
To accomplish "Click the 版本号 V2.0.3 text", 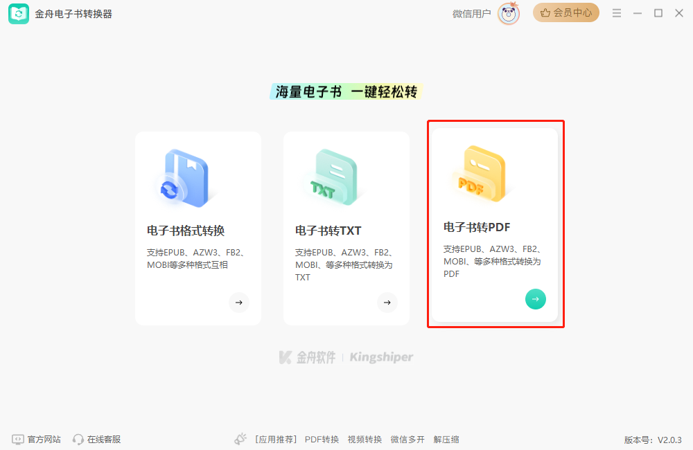I will [x=653, y=440].
